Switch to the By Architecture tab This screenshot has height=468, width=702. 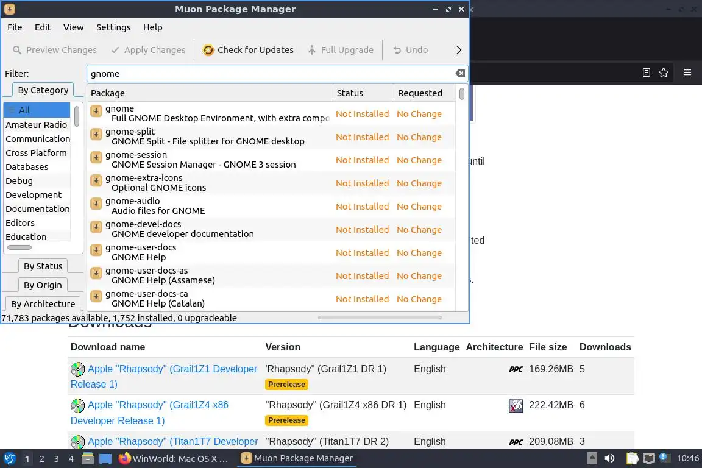click(43, 304)
